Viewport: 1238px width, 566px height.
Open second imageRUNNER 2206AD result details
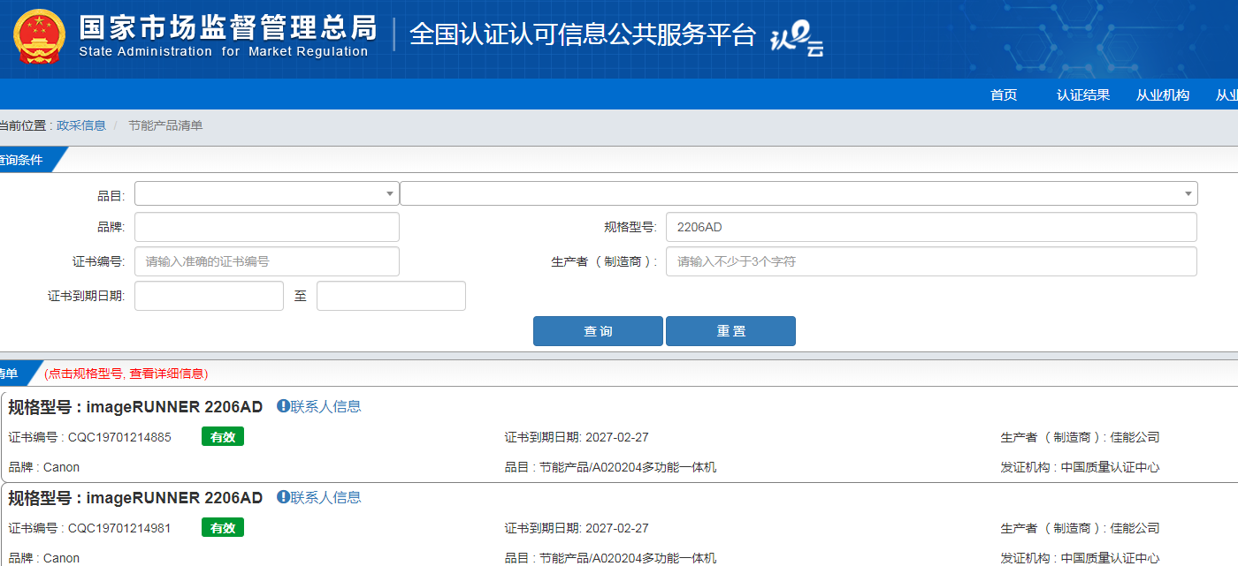174,498
